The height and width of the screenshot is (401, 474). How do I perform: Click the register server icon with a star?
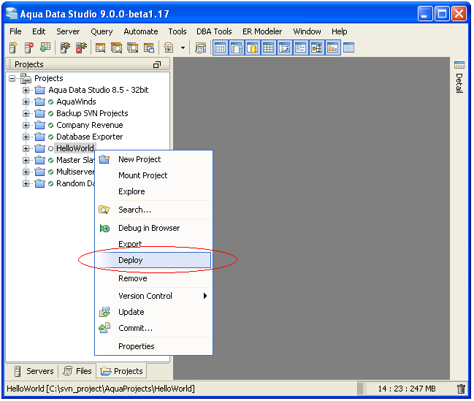(13, 47)
